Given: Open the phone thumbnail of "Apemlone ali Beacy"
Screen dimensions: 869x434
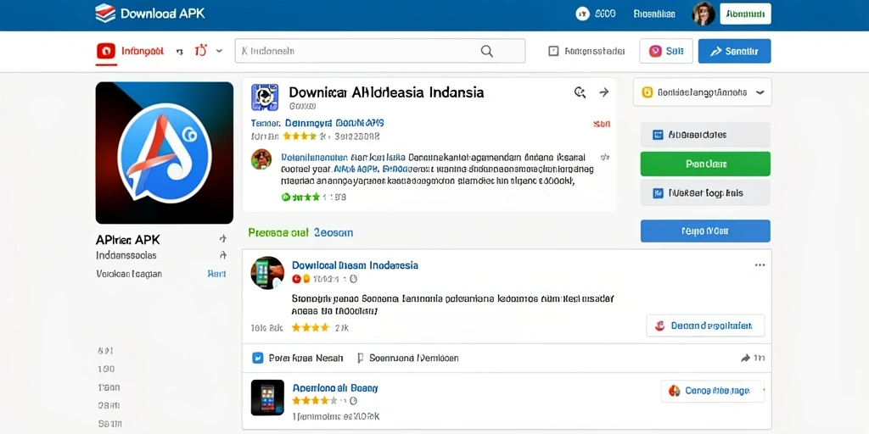Looking at the screenshot, I should [267, 398].
